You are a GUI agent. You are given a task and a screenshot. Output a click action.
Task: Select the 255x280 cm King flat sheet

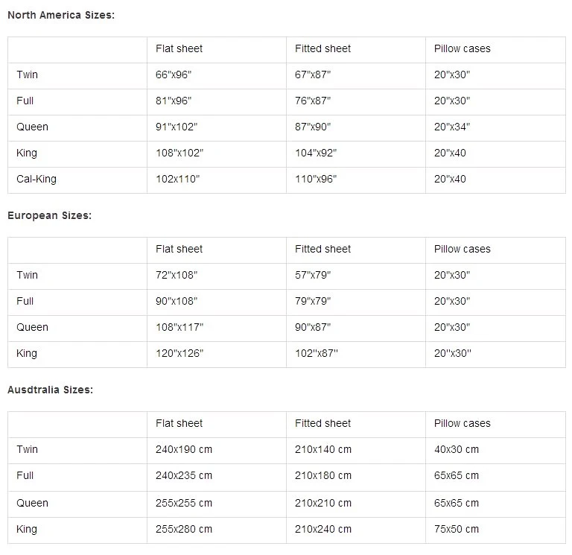click(184, 529)
